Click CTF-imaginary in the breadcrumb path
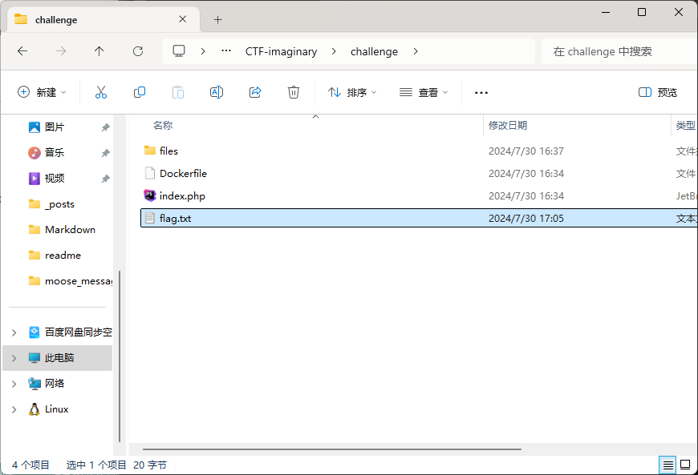Image resolution: width=698 pixels, height=475 pixels. (x=281, y=51)
